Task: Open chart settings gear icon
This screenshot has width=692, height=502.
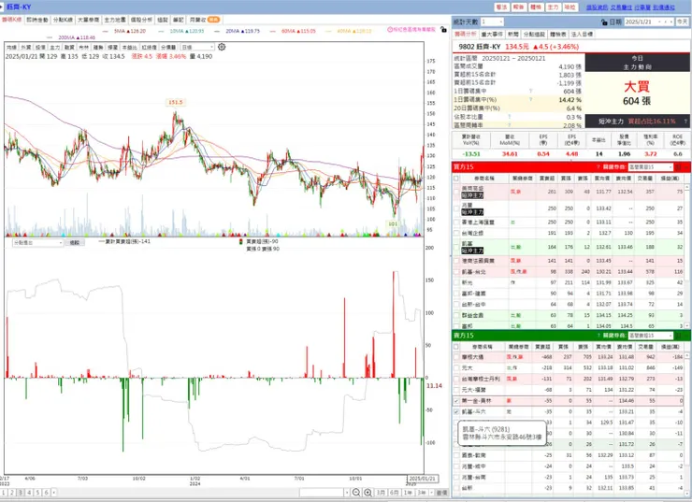Action: (x=222, y=47)
